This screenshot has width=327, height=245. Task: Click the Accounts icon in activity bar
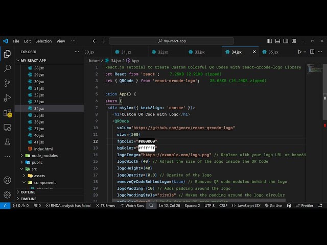(x=7, y=180)
